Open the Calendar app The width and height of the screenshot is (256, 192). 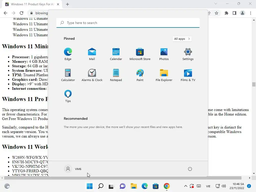[116, 54]
